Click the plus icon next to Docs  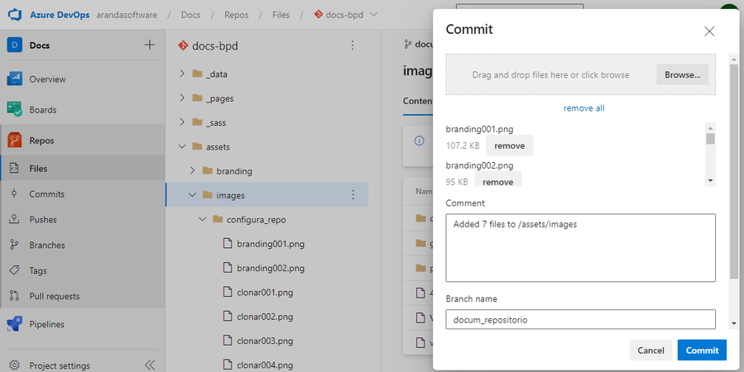click(150, 45)
